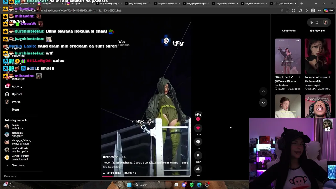This screenshot has height=189, width=336.
Task: Open the Activity inbox icon in sidebar
Action: (7, 86)
